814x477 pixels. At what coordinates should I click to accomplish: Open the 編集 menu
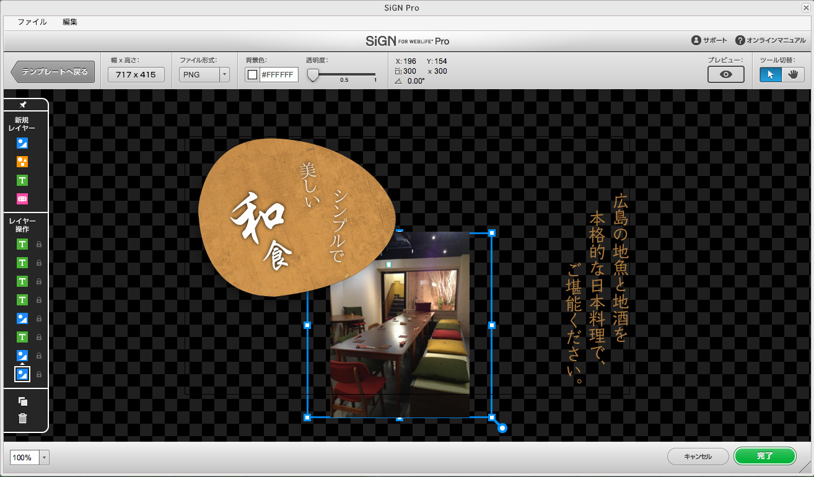[x=70, y=22]
